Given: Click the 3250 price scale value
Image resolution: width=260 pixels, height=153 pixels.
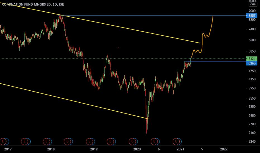Looking at the screenshot, I should 252,107.
